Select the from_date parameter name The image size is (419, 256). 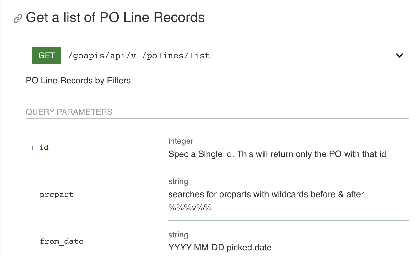pos(62,242)
